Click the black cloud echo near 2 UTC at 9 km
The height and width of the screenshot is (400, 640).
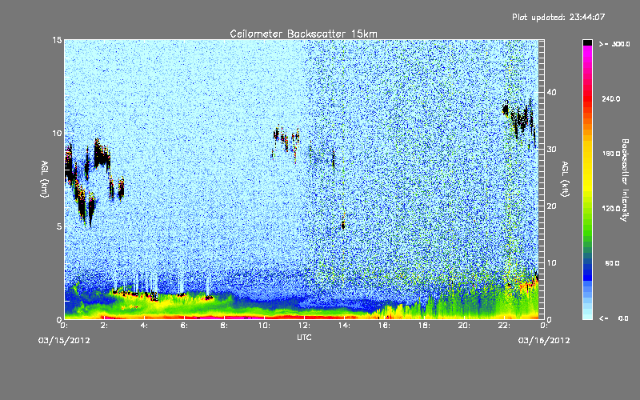(102, 154)
